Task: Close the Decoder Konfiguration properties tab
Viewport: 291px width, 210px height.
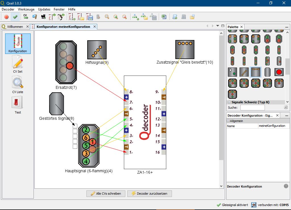Action: 277,115
